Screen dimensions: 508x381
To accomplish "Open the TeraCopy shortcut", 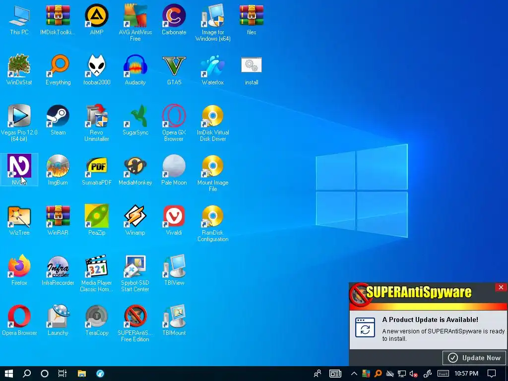I will pyautogui.click(x=97, y=319).
